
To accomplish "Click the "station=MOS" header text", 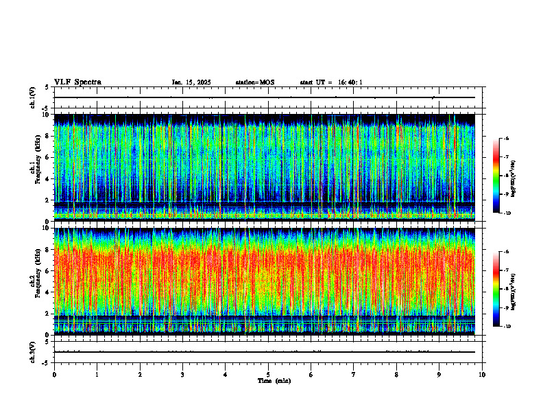I will [255, 82].
